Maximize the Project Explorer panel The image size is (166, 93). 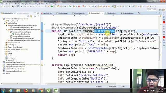pyautogui.click(x=38, y=13)
